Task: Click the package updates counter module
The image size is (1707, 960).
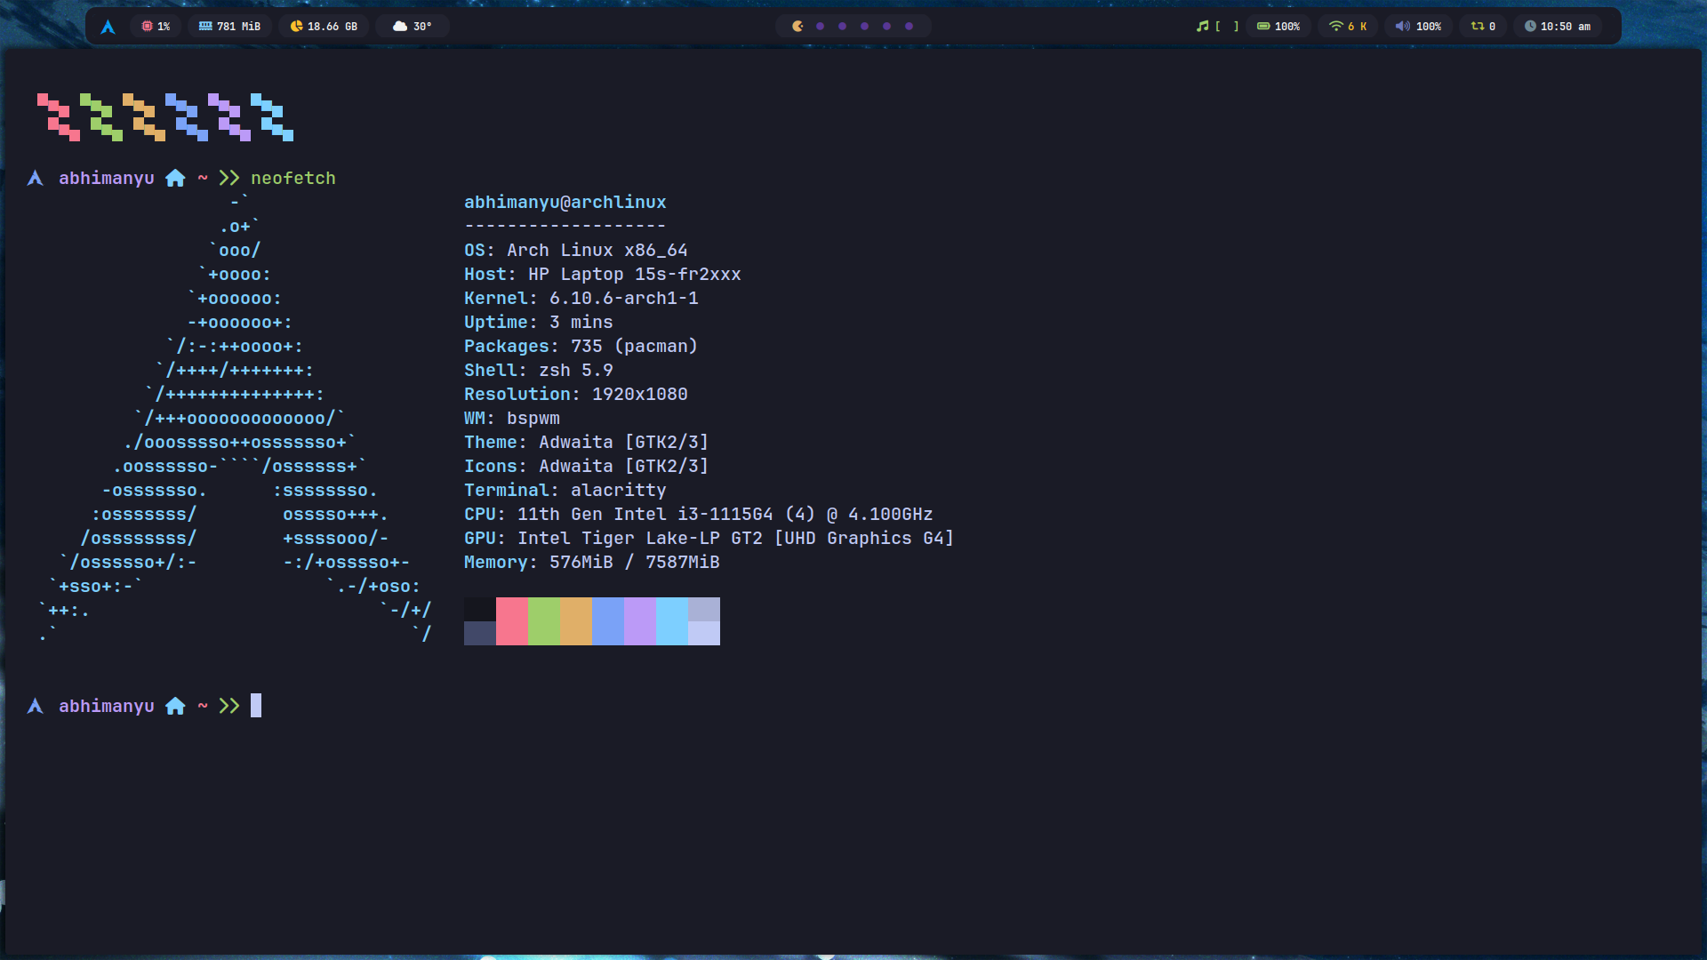Action: click(1483, 27)
